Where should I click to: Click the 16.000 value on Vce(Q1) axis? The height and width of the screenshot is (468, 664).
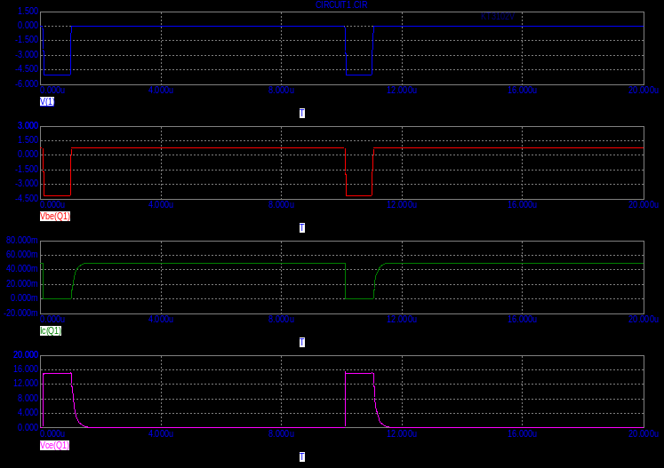(26, 369)
